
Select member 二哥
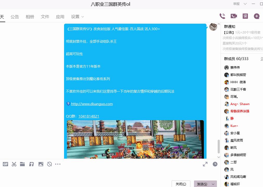click(x=234, y=162)
